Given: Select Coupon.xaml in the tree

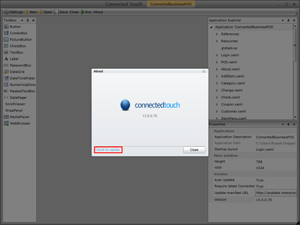Looking at the screenshot, I should click(x=232, y=104).
